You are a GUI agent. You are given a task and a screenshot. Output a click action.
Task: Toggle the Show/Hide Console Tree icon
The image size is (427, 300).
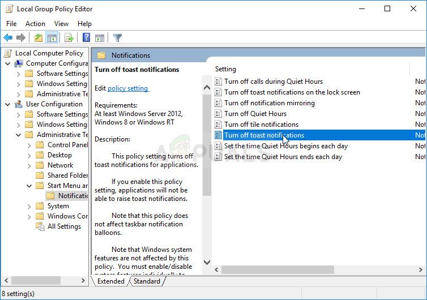(x=52, y=37)
